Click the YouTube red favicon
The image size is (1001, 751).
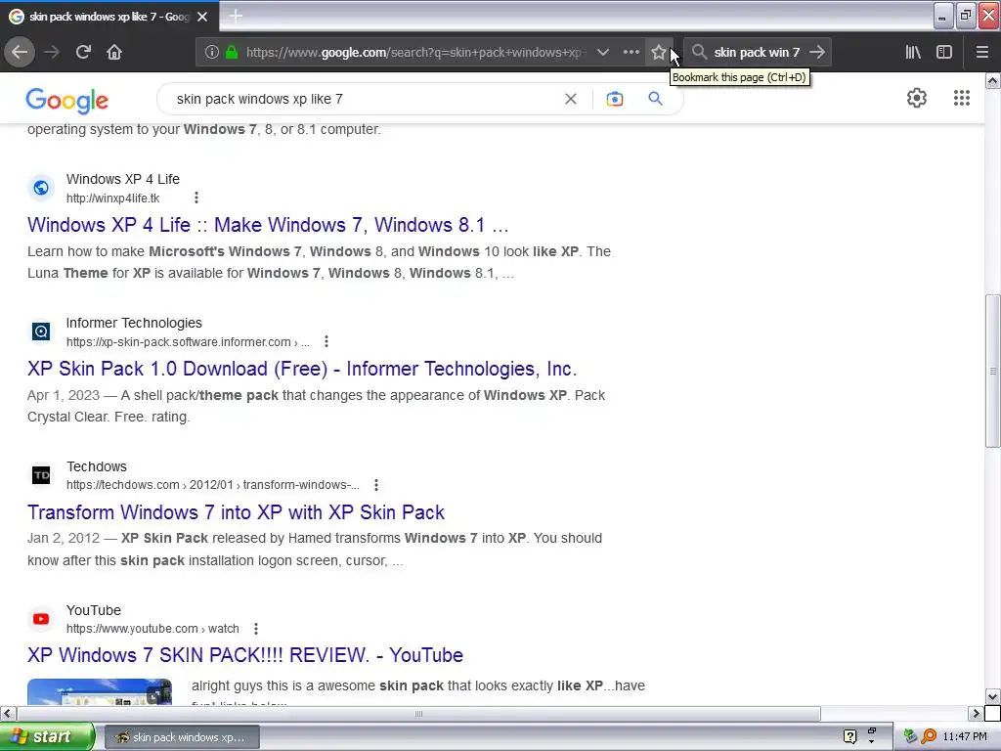pyautogui.click(x=41, y=619)
